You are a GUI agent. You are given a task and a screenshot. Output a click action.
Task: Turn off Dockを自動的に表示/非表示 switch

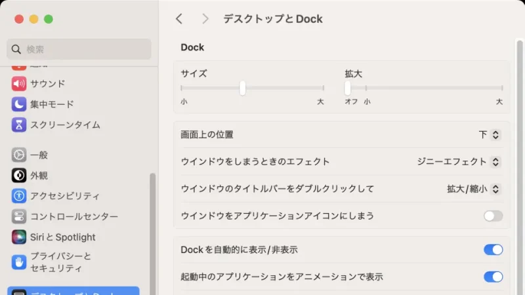493,250
